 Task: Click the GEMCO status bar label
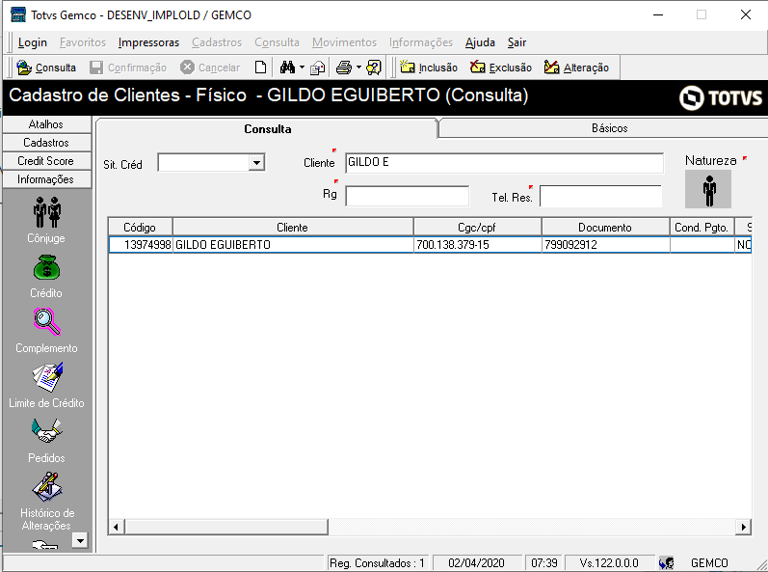point(709,562)
